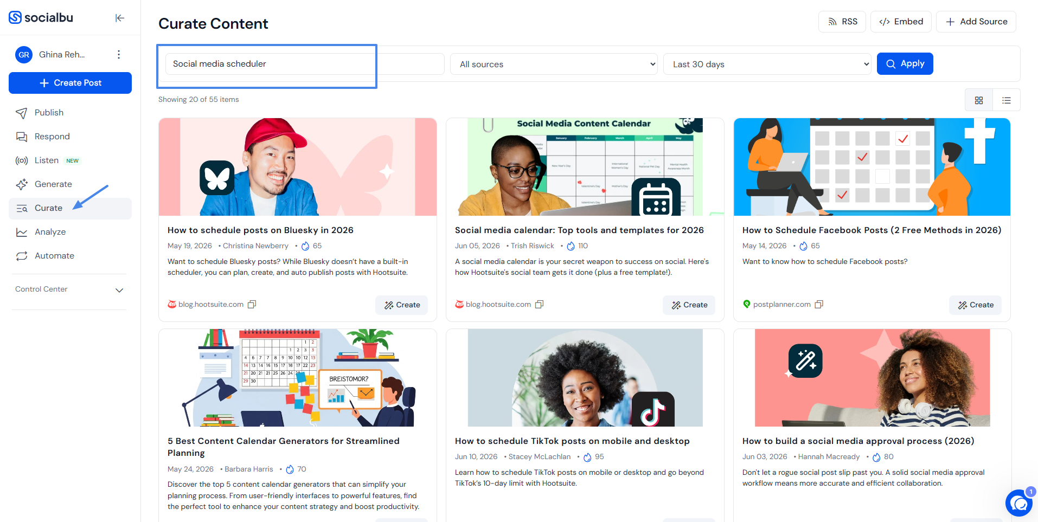1038x522 pixels.
Task: Go to the Respond section
Action: coord(70,137)
